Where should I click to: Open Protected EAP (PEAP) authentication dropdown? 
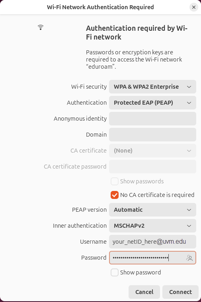click(x=152, y=103)
